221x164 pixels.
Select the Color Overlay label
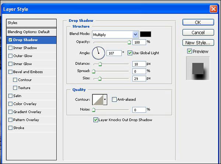coord(25,104)
